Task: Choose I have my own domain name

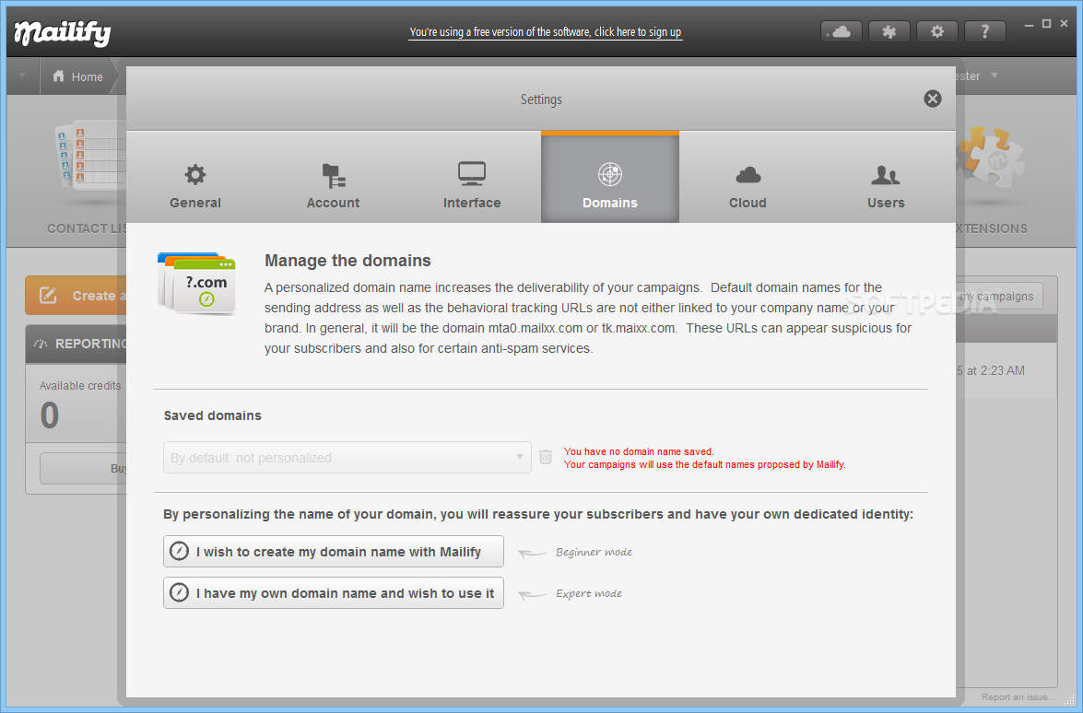Action: [334, 593]
